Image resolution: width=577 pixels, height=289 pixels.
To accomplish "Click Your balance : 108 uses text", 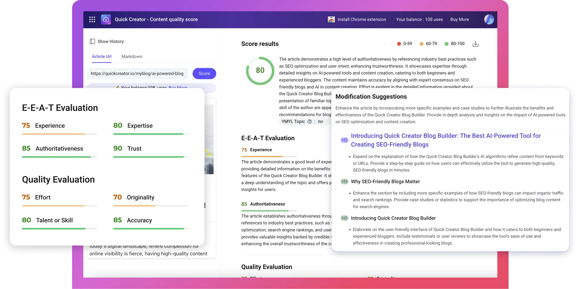I will click(x=419, y=19).
